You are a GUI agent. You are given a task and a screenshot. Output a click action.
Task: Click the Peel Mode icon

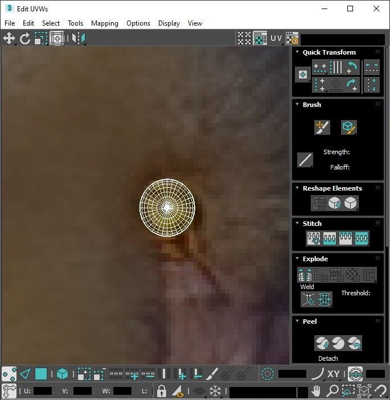click(x=338, y=343)
